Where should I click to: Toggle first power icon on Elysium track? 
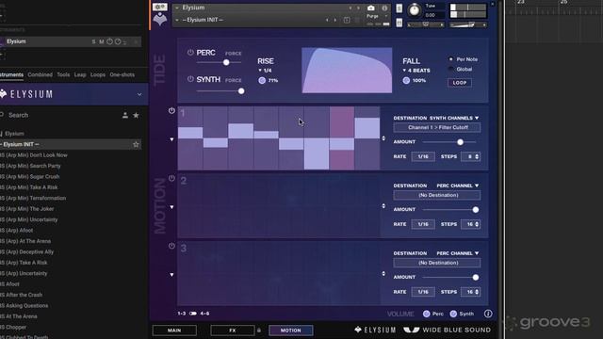point(110,41)
